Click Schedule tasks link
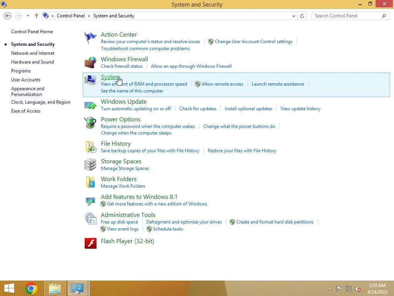Image resolution: width=394 pixels, height=296 pixels. (x=168, y=229)
